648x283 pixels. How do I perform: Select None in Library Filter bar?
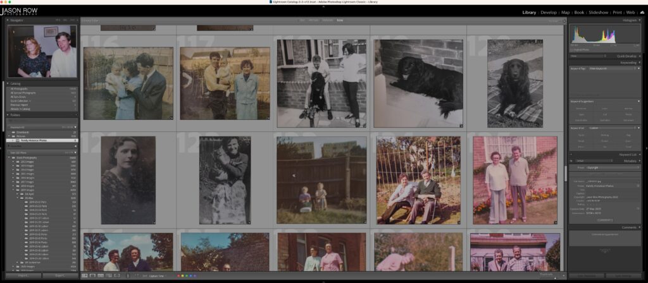pos(340,20)
